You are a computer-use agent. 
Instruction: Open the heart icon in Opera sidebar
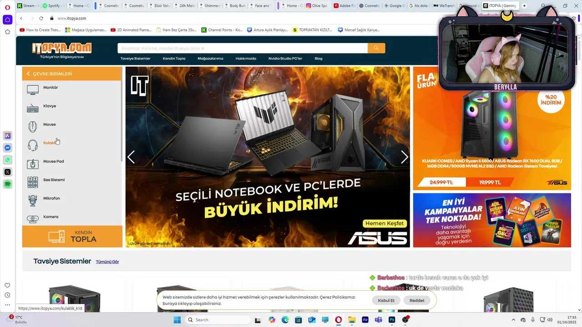[7, 285]
